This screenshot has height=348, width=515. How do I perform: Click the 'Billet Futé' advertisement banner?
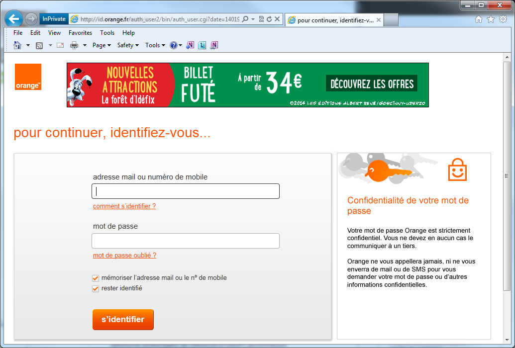248,85
